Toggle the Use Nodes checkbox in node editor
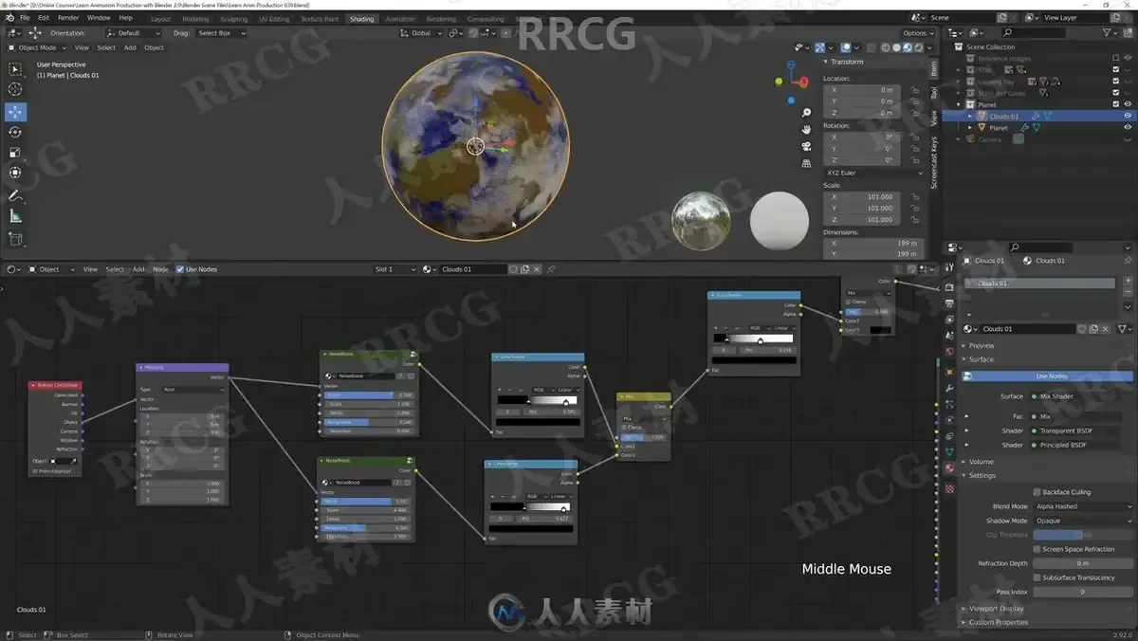Image resolution: width=1138 pixels, height=641 pixels. 180,269
